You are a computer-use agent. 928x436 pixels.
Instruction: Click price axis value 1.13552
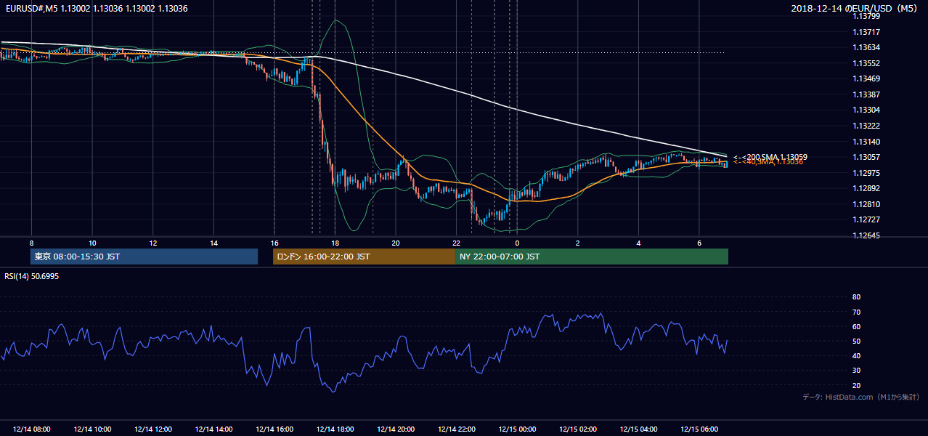point(866,63)
